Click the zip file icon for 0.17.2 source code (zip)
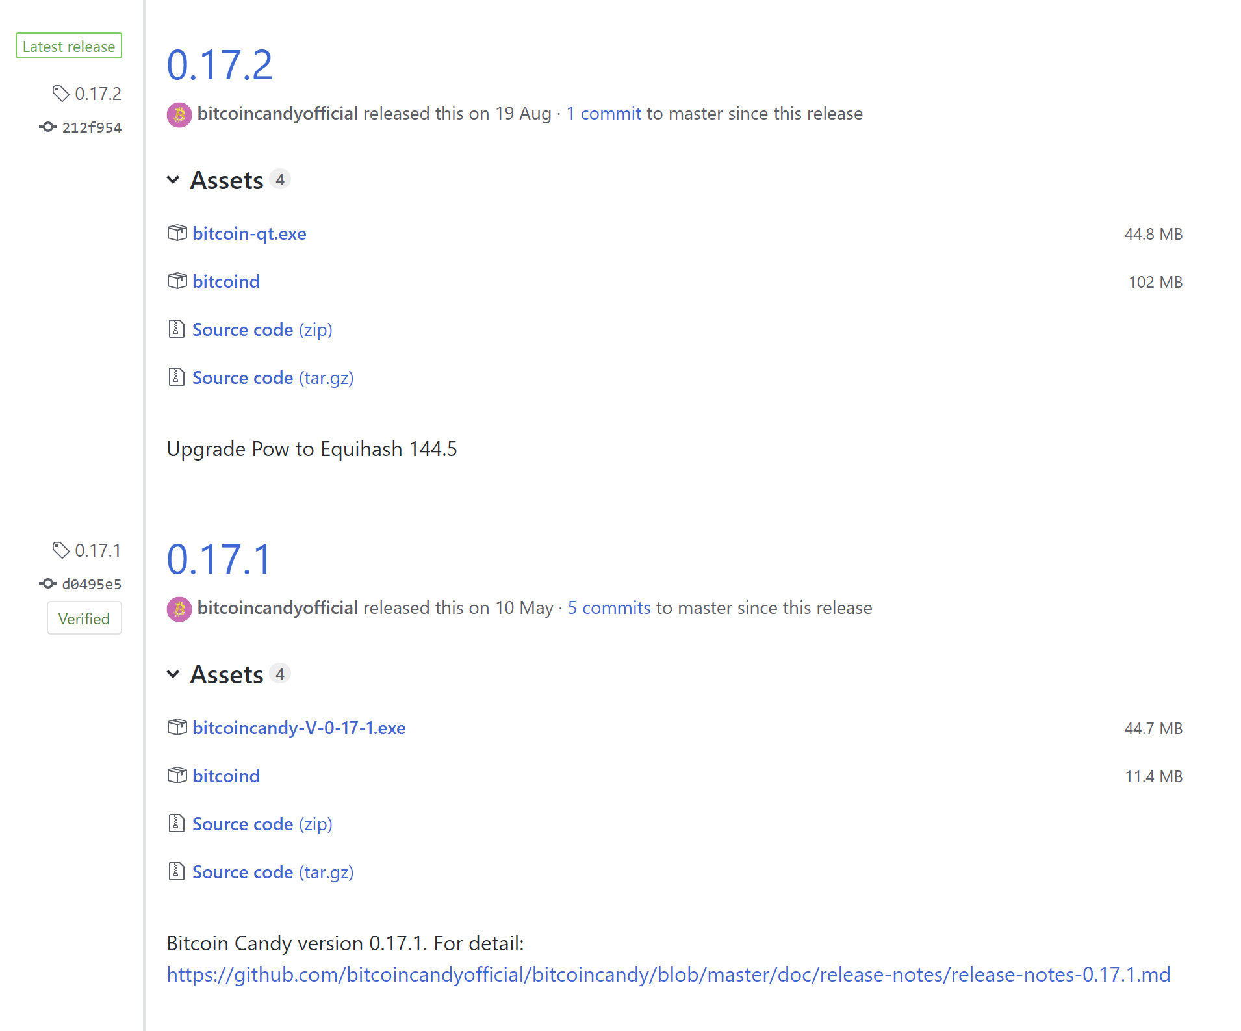Viewport: 1241px width, 1031px height. (x=176, y=329)
